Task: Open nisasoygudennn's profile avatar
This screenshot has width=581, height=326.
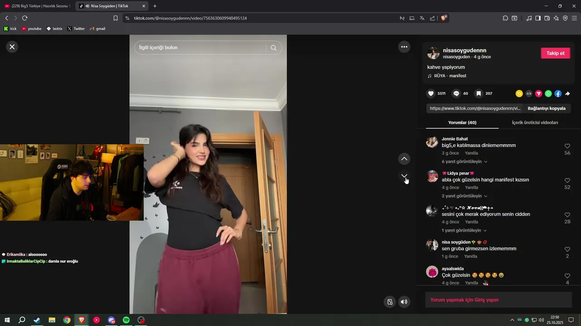Action: click(433, 53)
